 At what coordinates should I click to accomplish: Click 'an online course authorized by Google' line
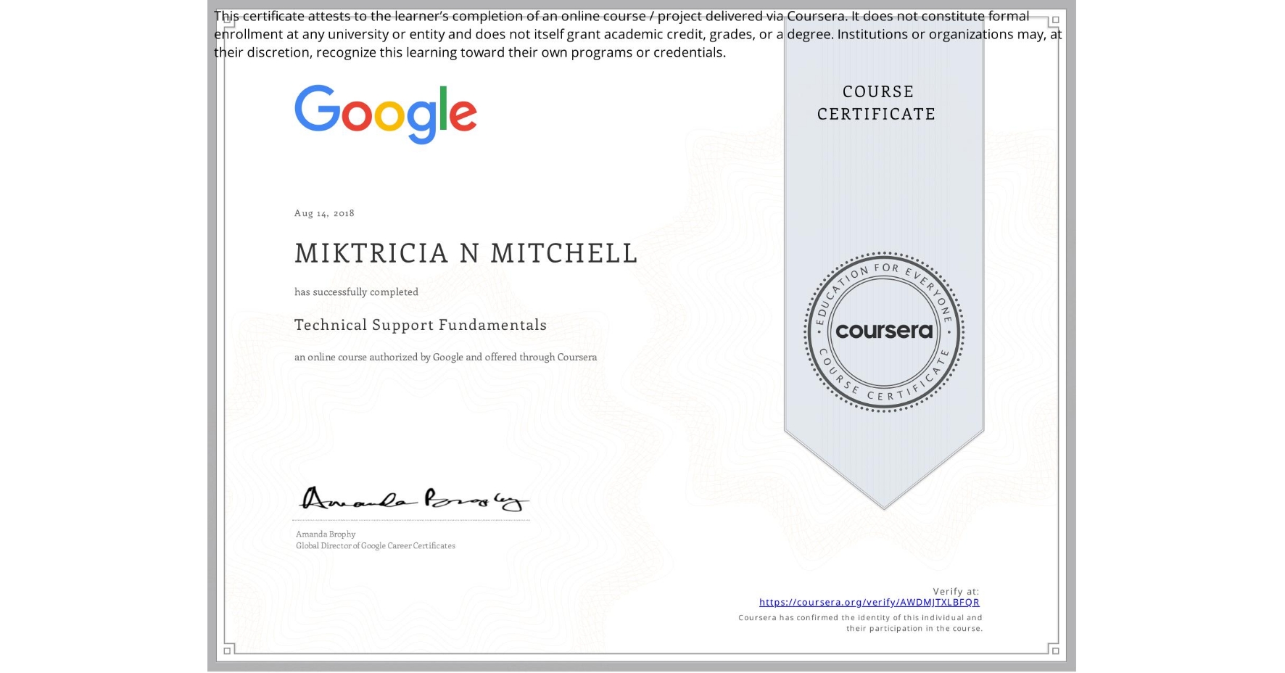point(445,357)
